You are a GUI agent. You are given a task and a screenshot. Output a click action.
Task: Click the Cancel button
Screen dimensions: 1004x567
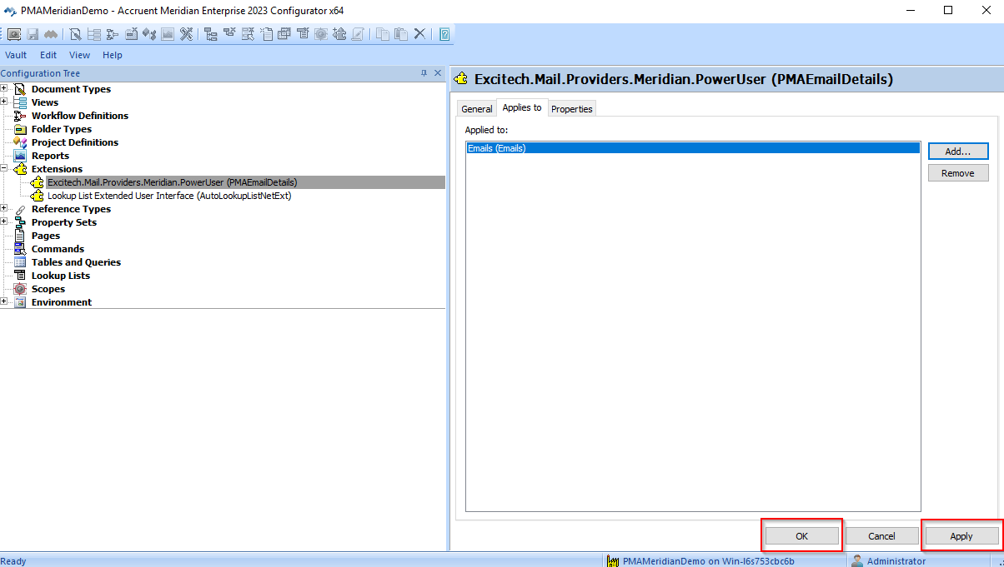(x=881, y=536)
